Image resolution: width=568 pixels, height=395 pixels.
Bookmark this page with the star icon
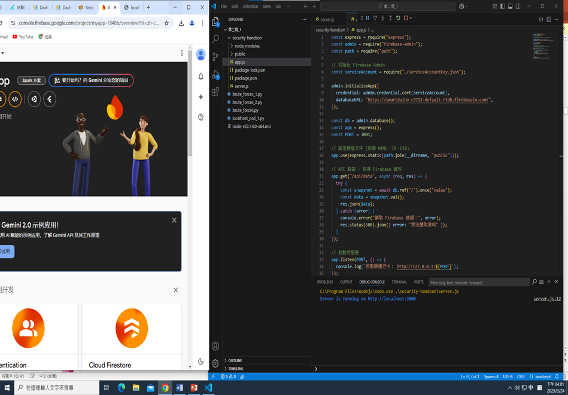click(166, 23)
